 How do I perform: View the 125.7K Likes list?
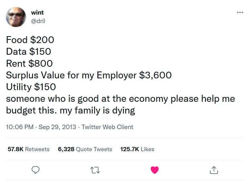pos(137,149)
